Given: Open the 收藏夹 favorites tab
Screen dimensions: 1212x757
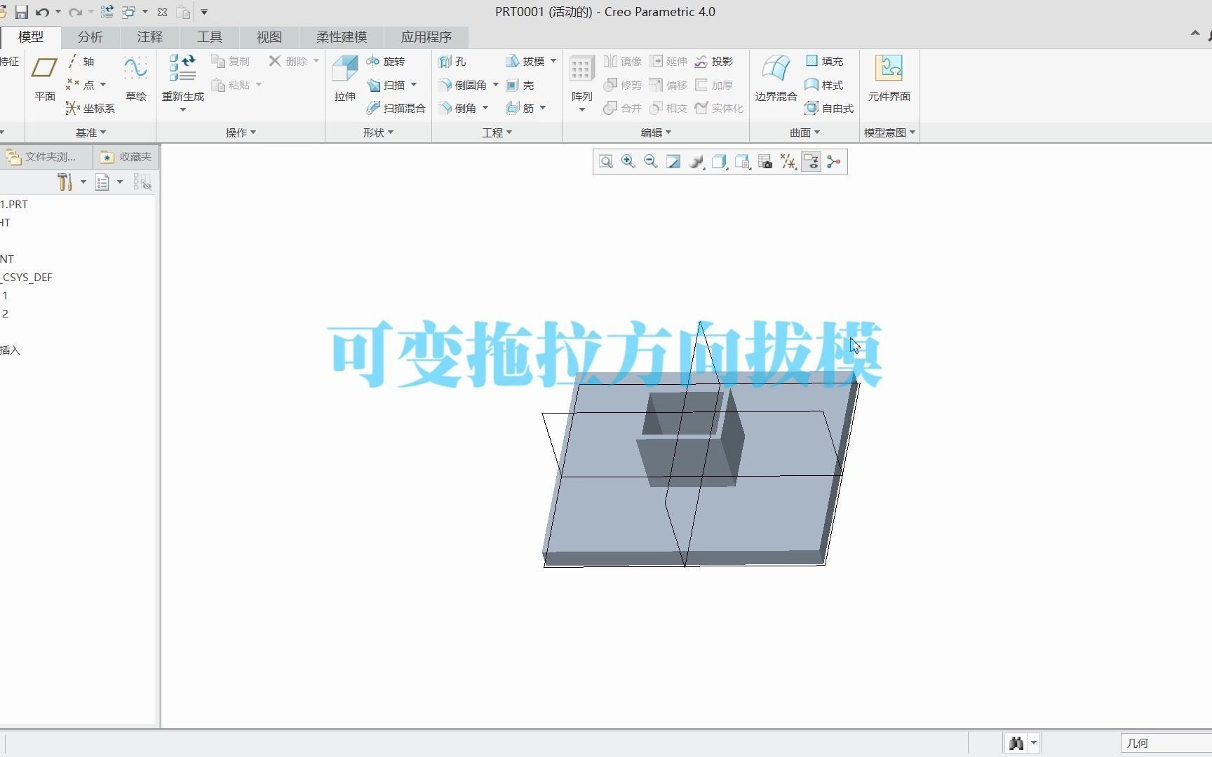Looking at the screenshot, I should pyautogui.click(x=126, y=157).
